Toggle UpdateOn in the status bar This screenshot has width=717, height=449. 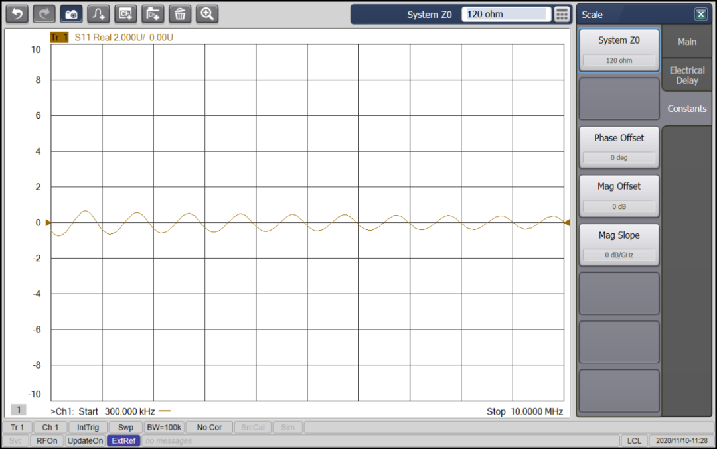85,440
